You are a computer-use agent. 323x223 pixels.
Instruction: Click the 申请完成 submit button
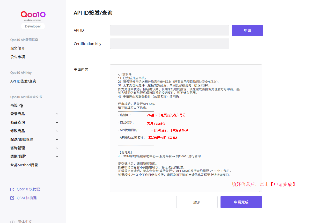click(241, 202)
